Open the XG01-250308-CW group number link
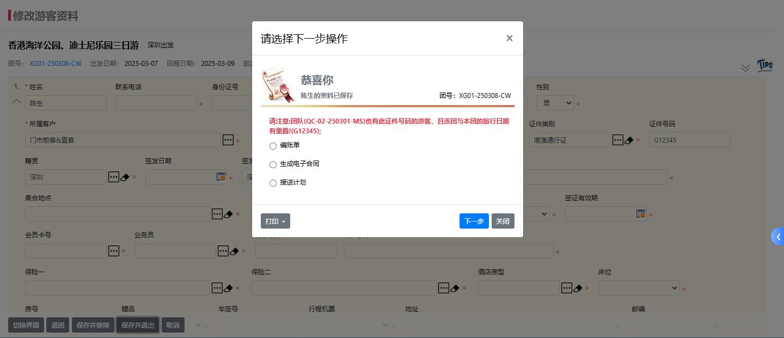 (x=56, y=64)
